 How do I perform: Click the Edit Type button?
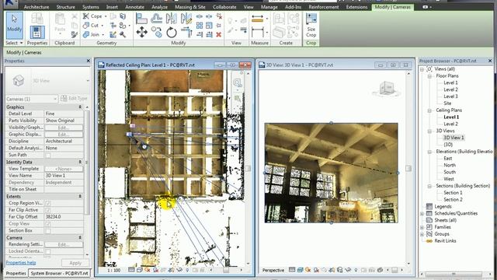75,99
